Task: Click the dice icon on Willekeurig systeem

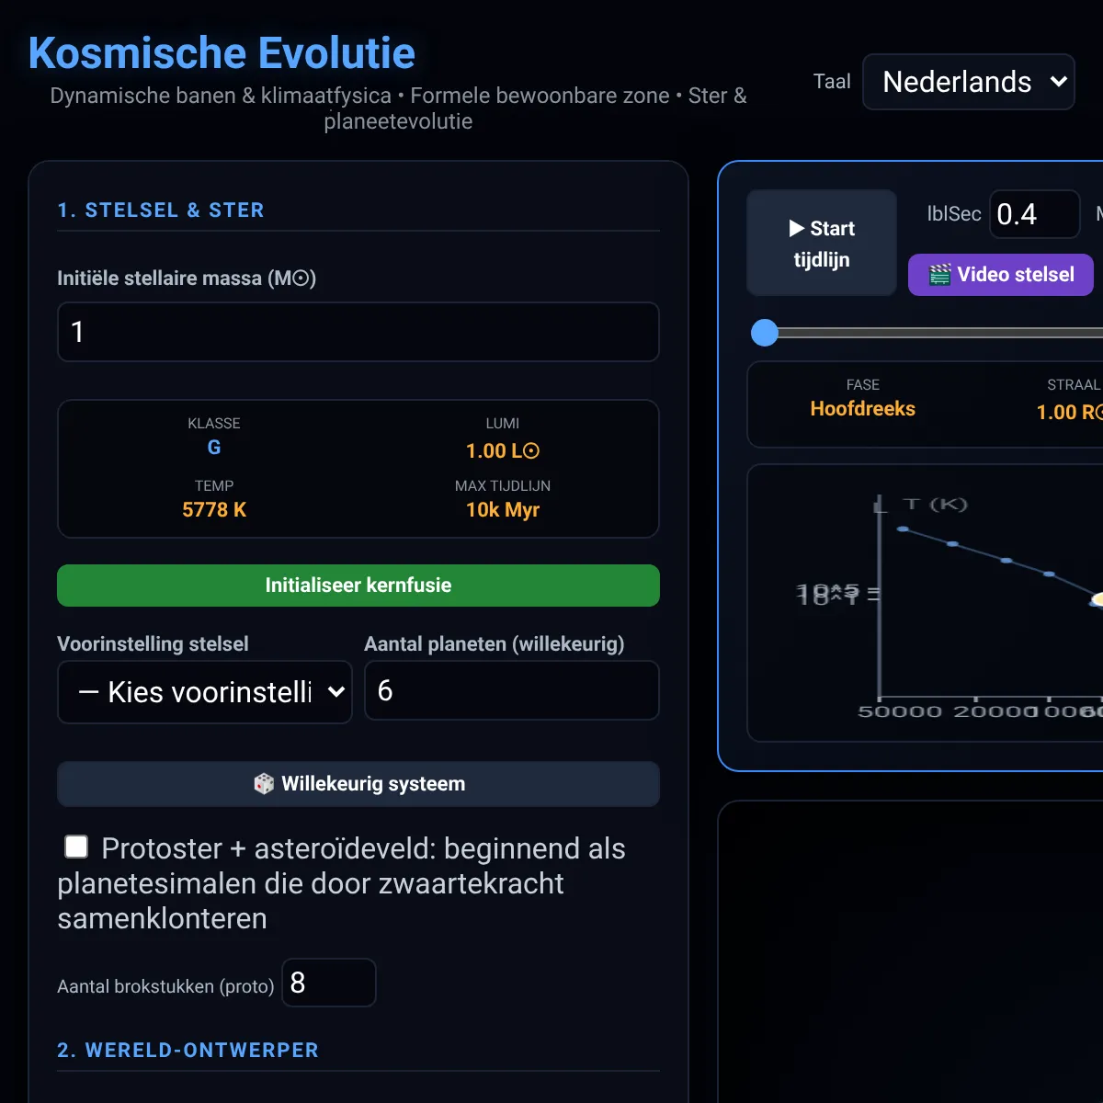Action: tap(264, 784)
